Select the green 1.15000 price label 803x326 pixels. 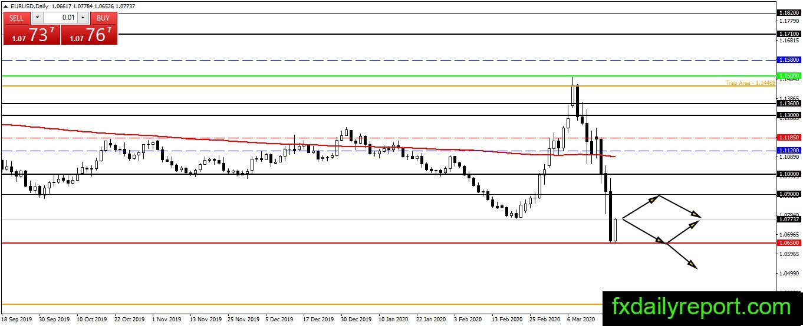pos(789,76)
